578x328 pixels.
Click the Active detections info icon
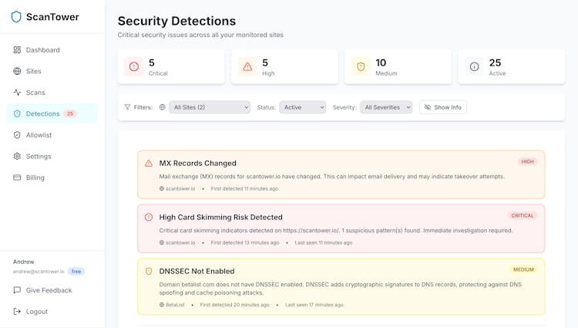(474, 67)
